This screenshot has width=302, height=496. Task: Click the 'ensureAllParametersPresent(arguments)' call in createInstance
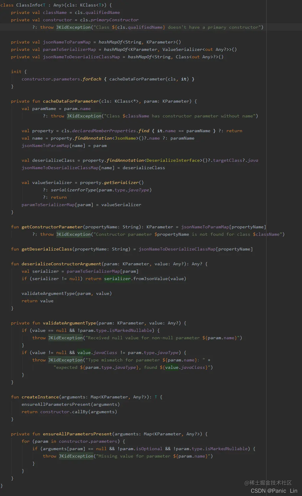[71, 404]
